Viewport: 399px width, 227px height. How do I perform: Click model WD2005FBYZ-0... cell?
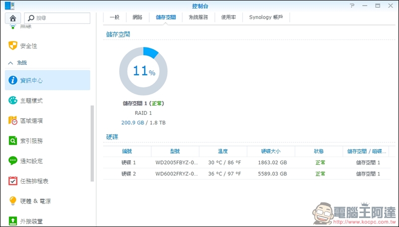pos(177,163)
